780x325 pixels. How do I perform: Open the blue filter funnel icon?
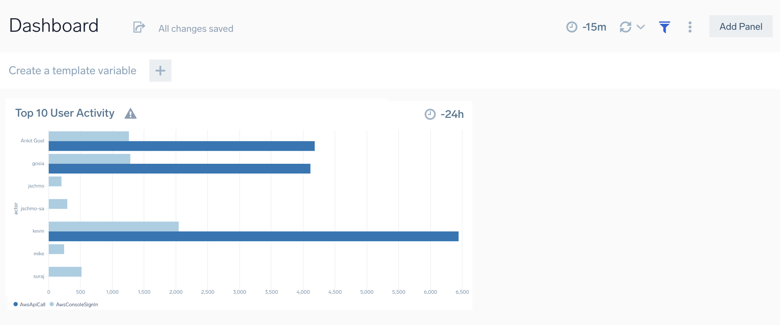(x=664, y=27)
